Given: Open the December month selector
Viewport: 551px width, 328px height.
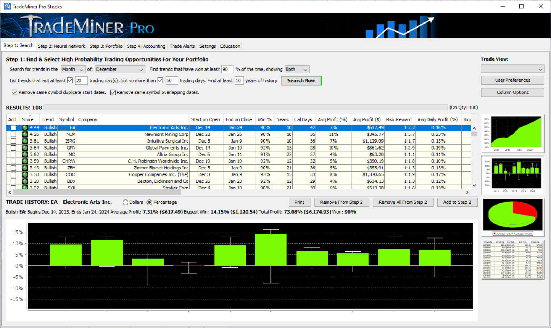Looking at the screenshot, I should pos(120,69).
